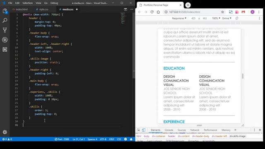265x149 pixels.
Task: Open new Chrome tab
Action: (x=188, y=5)
